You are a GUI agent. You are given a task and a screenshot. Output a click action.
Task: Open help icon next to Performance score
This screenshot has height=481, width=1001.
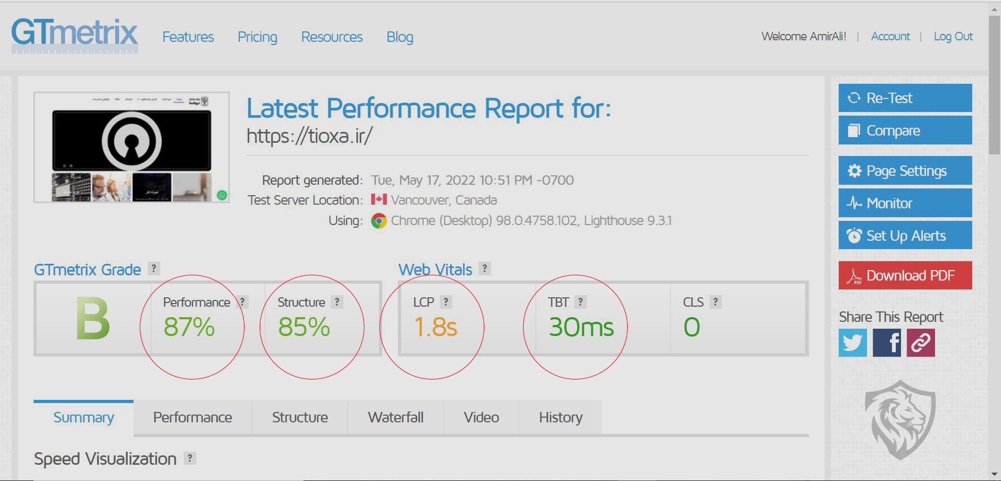242,302
